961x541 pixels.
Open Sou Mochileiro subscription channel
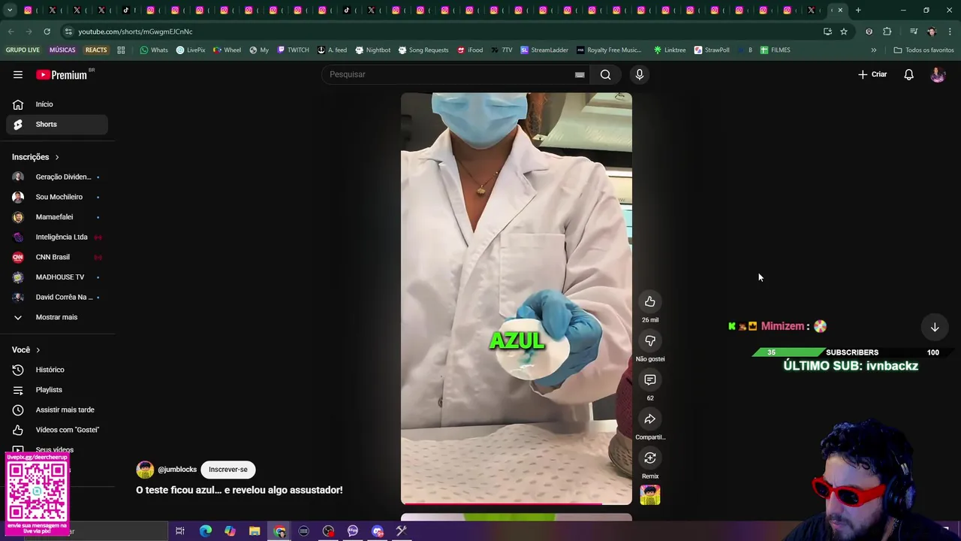[x=57, y=197]
